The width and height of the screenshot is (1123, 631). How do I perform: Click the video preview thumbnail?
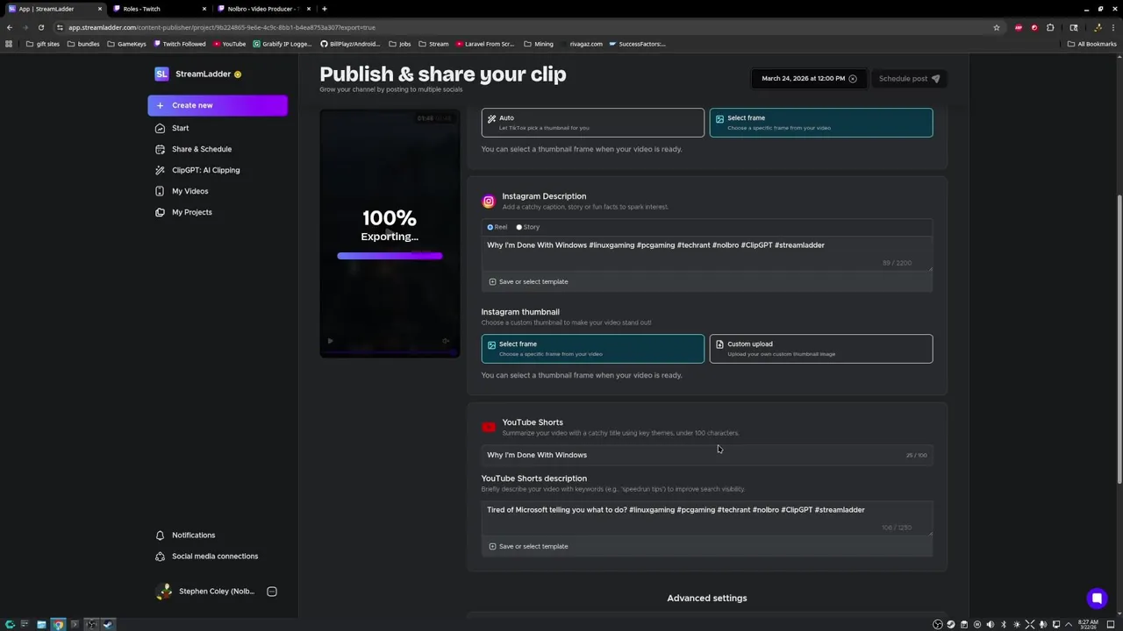pos(390,233)
